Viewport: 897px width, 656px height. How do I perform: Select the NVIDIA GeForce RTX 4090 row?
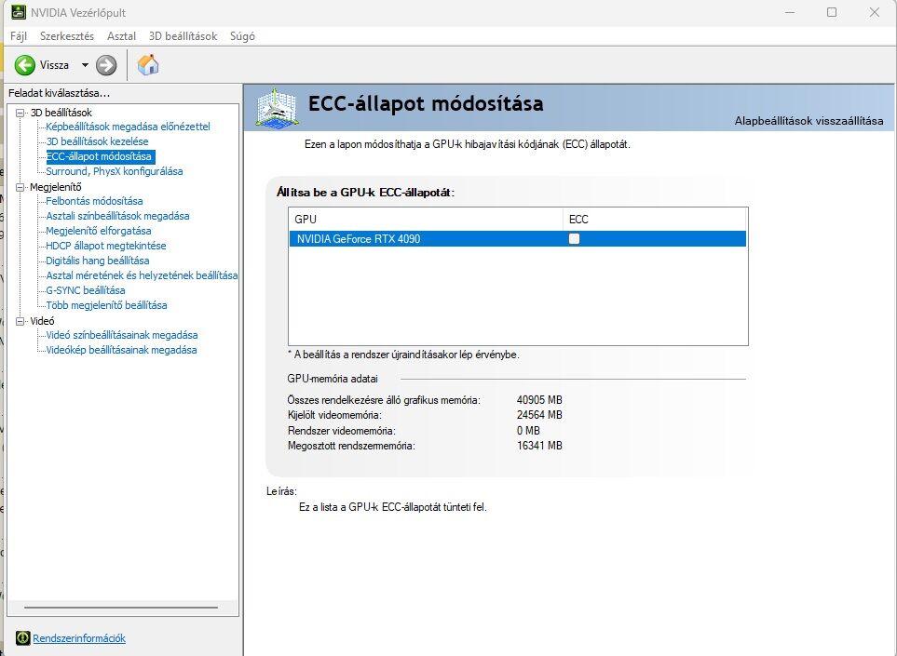pyautogui.click(x=518, y=239)
